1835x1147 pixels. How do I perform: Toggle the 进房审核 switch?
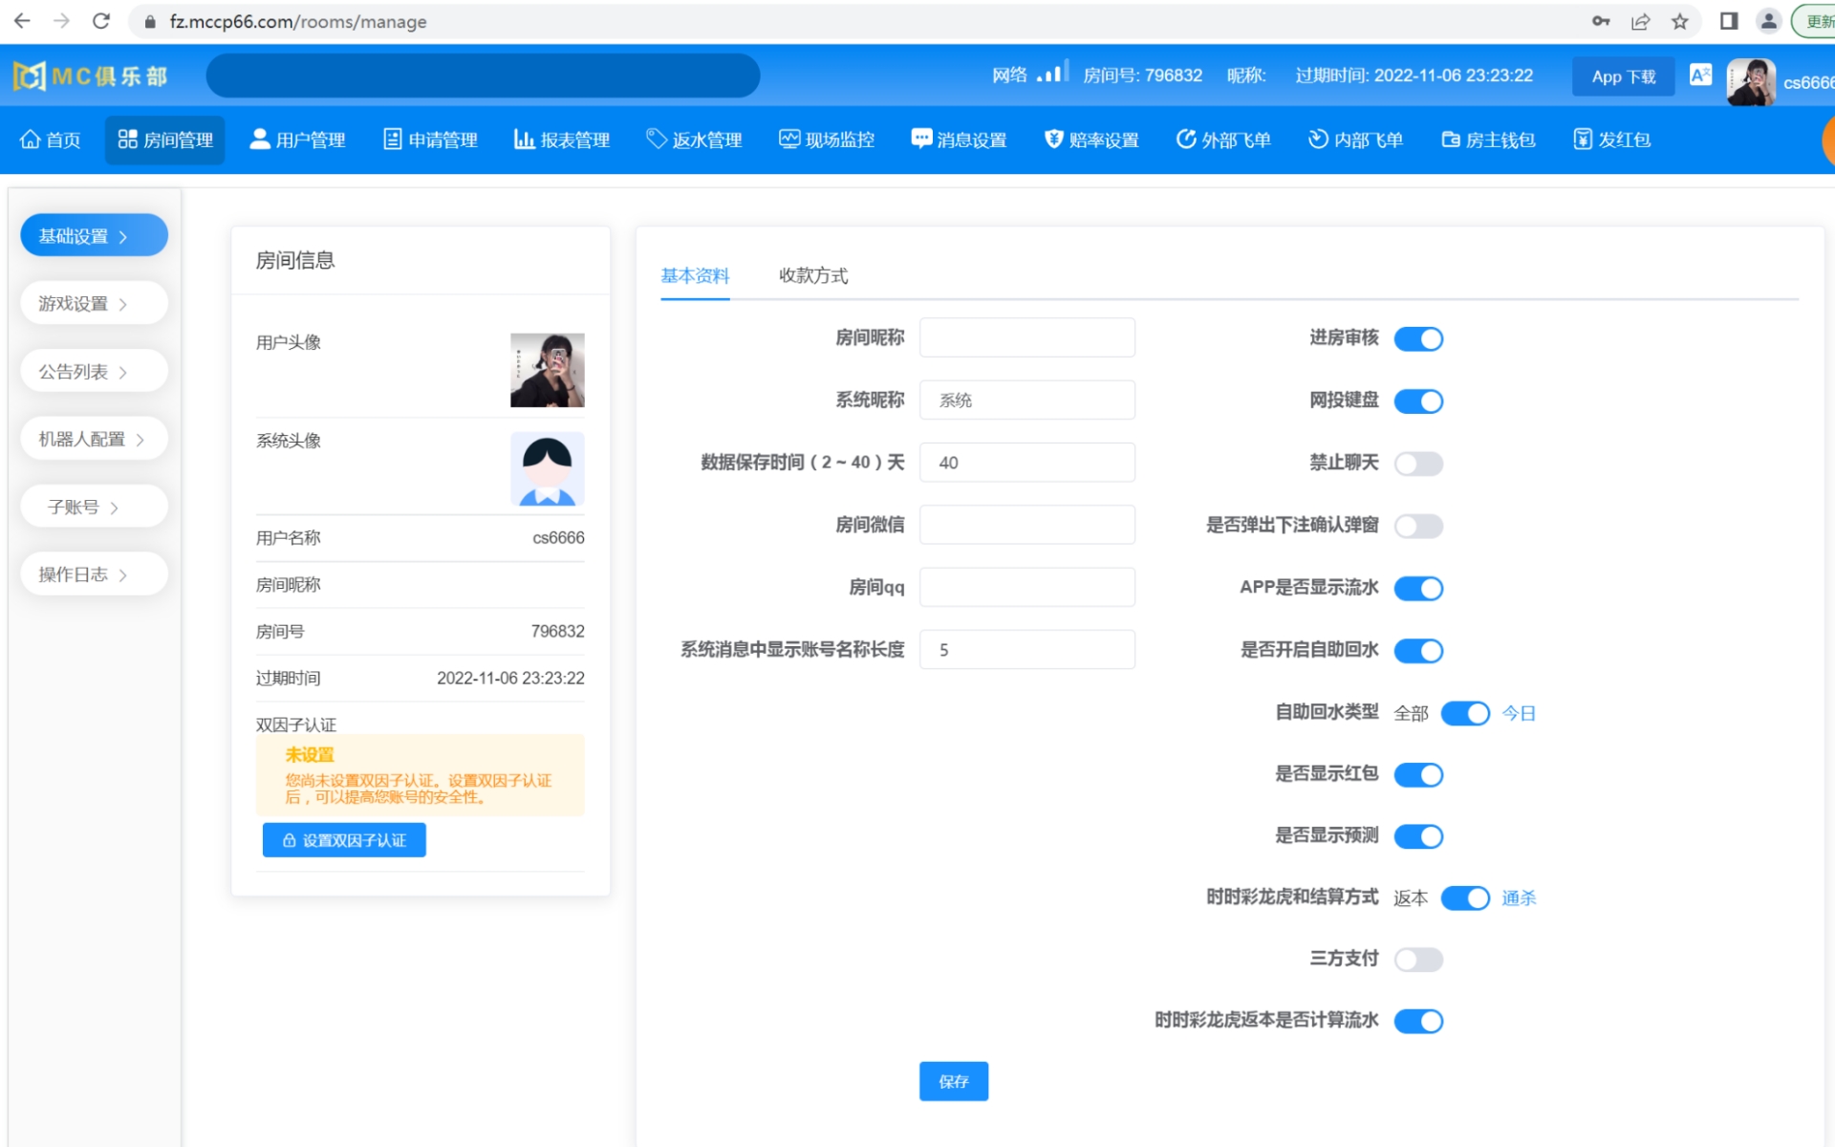coord(1418,338)
